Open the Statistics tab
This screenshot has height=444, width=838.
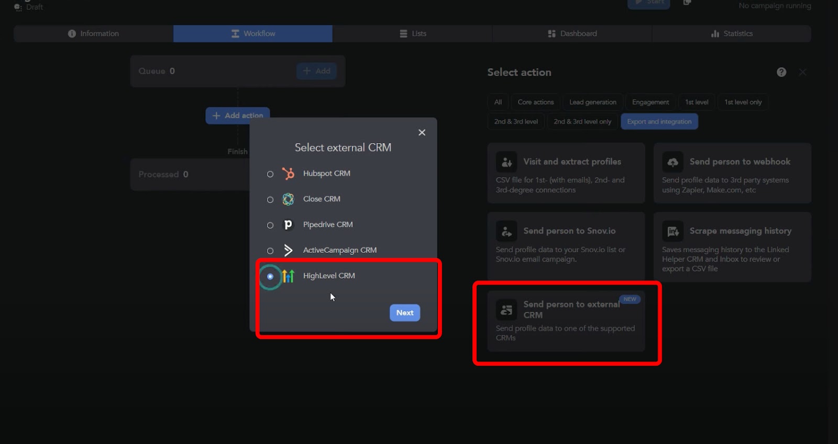[732, 34]
